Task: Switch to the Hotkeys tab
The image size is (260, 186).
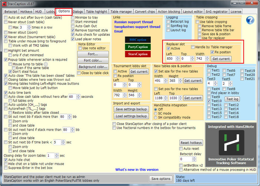Action: click(x=26, y=12)
